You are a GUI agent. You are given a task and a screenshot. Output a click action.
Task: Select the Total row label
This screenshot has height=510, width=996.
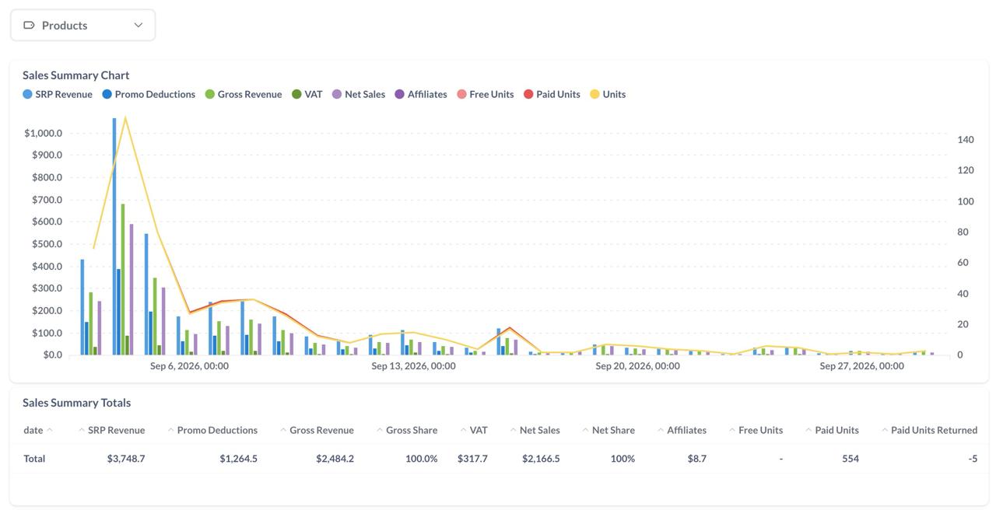pyautogui.click(x=34, y=459)
